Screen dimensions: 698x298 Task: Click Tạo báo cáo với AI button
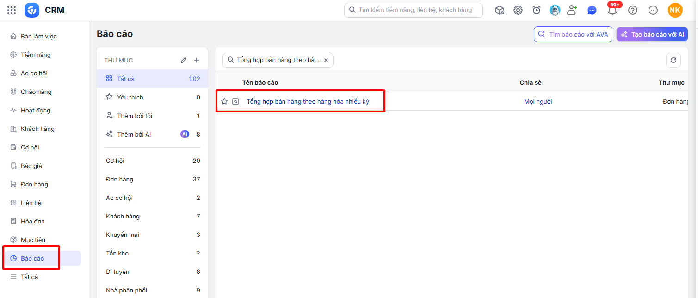click(652, 34)
